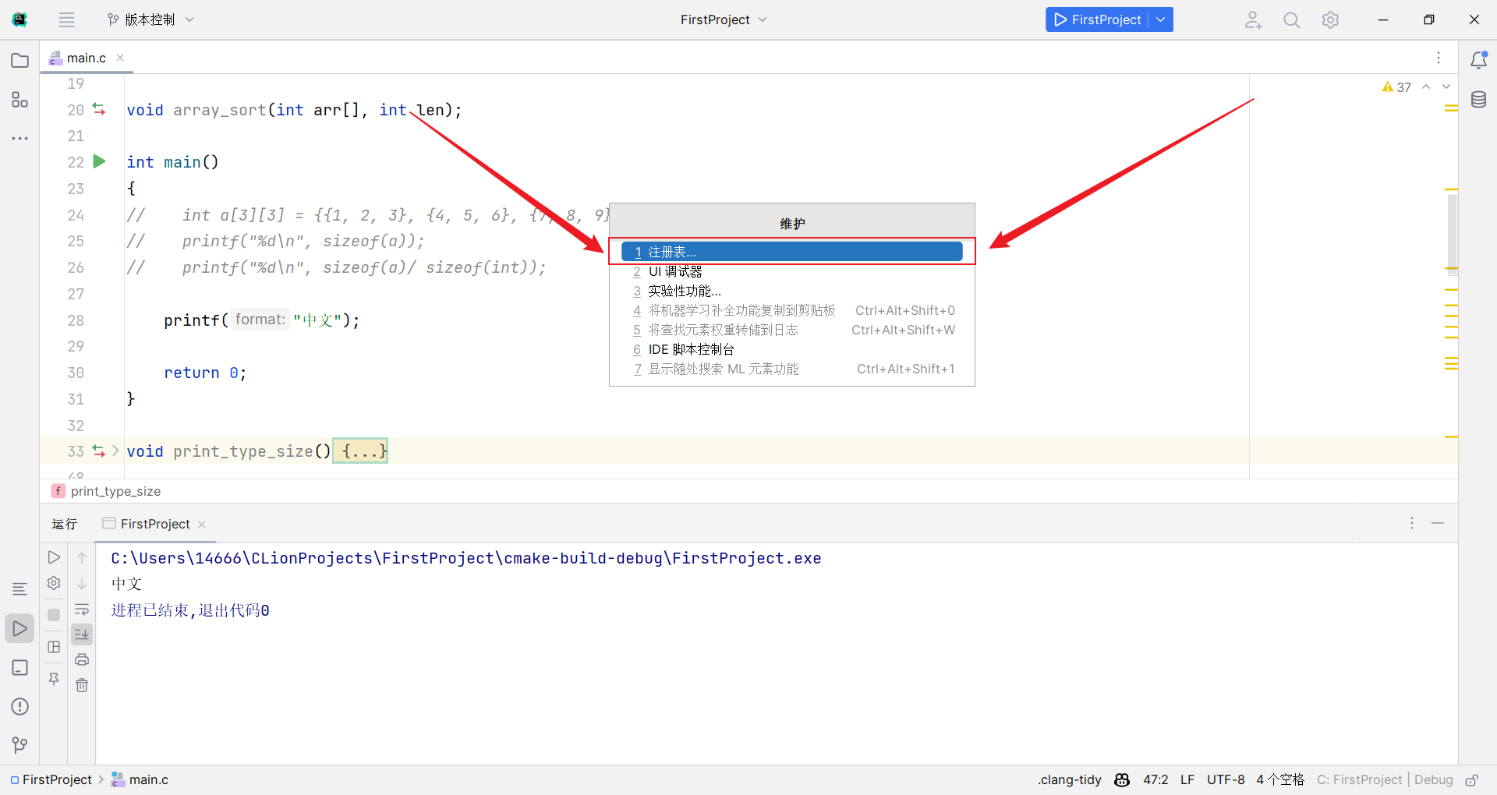Pin the Run tool window
Image resolution: width=1497 pixels, height=795 pixels.
[x=54, y=678]
